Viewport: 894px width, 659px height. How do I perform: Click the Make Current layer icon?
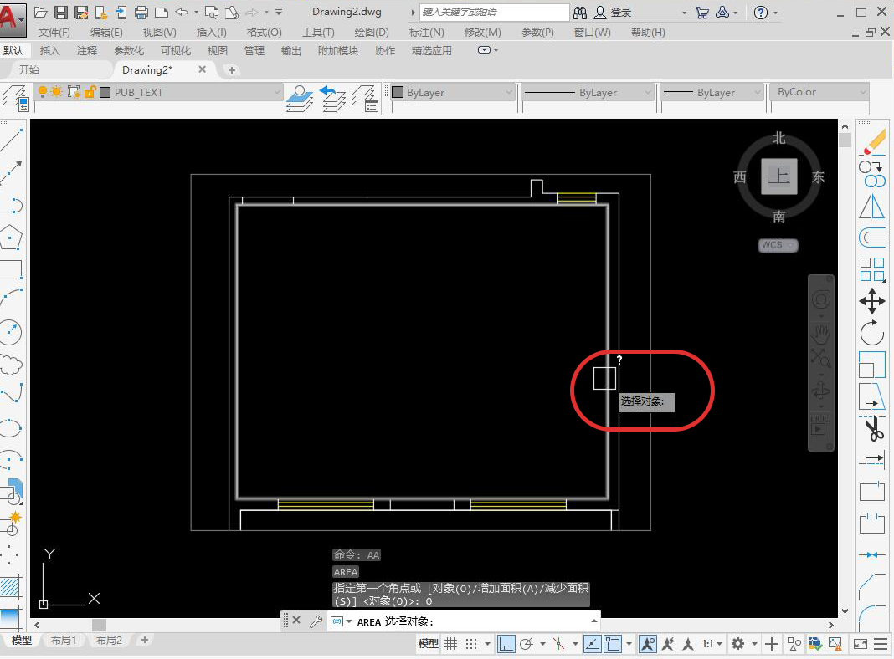tap(300, 98)
